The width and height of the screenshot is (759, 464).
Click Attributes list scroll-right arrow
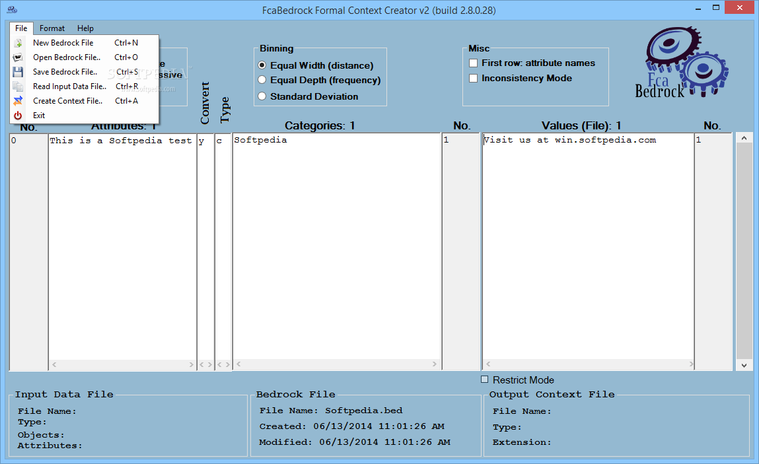[191, 364]
